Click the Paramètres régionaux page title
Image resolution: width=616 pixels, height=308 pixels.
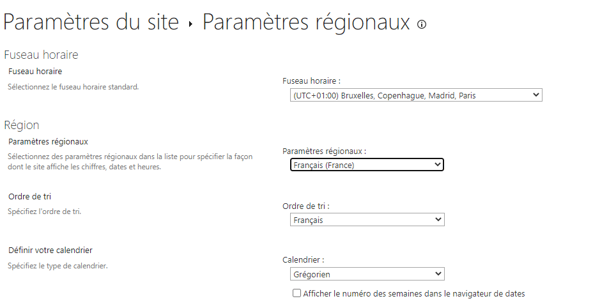point(306,22)
